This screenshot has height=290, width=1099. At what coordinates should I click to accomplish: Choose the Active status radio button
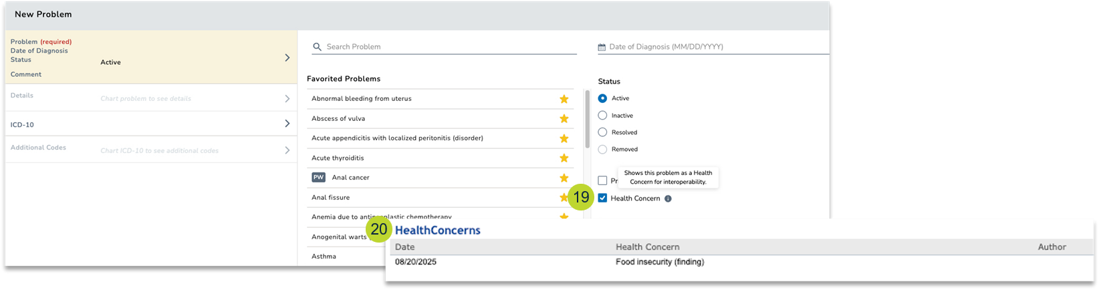[602, 98]
